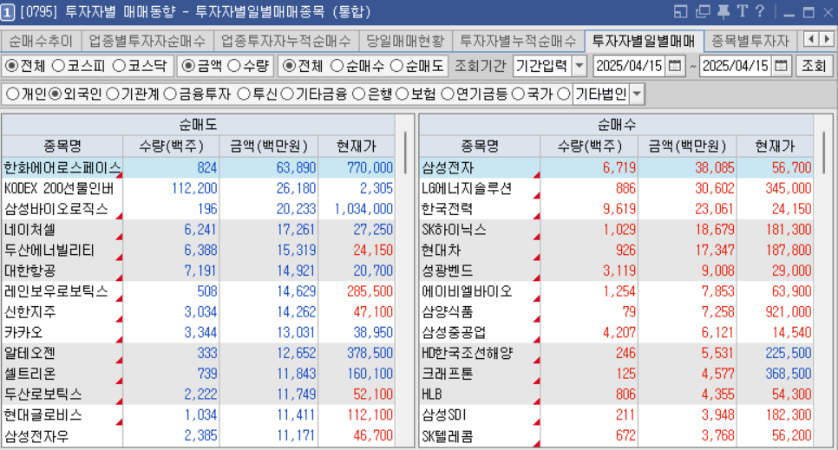Viewport: 838px width, 450px height.
Task: Select 투자자별일별매매 tab
Action: pyautogui.click(x=644, y=41)
